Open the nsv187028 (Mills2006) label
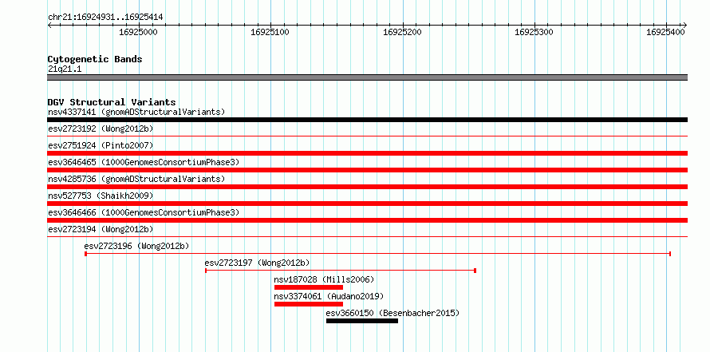The image size is (710, 352). (324, 279)
